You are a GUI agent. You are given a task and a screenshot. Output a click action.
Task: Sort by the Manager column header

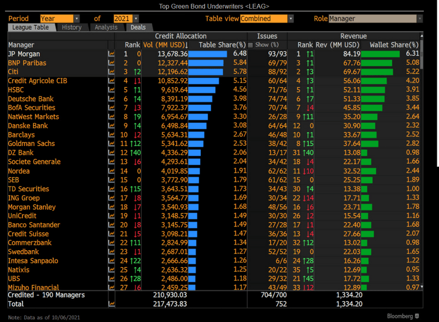21,45
